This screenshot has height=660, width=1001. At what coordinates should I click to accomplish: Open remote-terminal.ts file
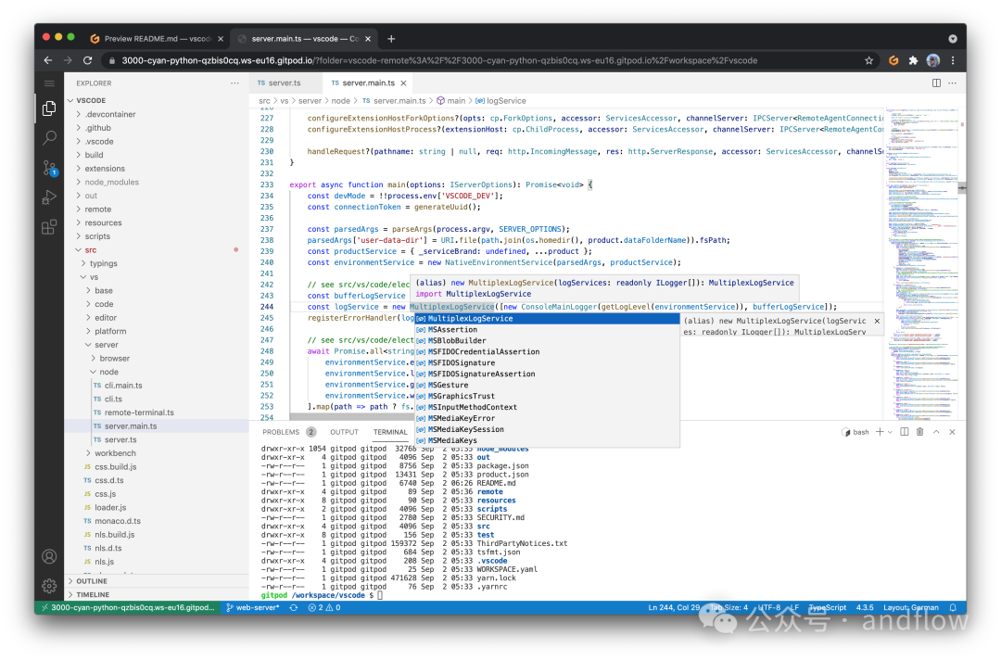pos(157,412)
